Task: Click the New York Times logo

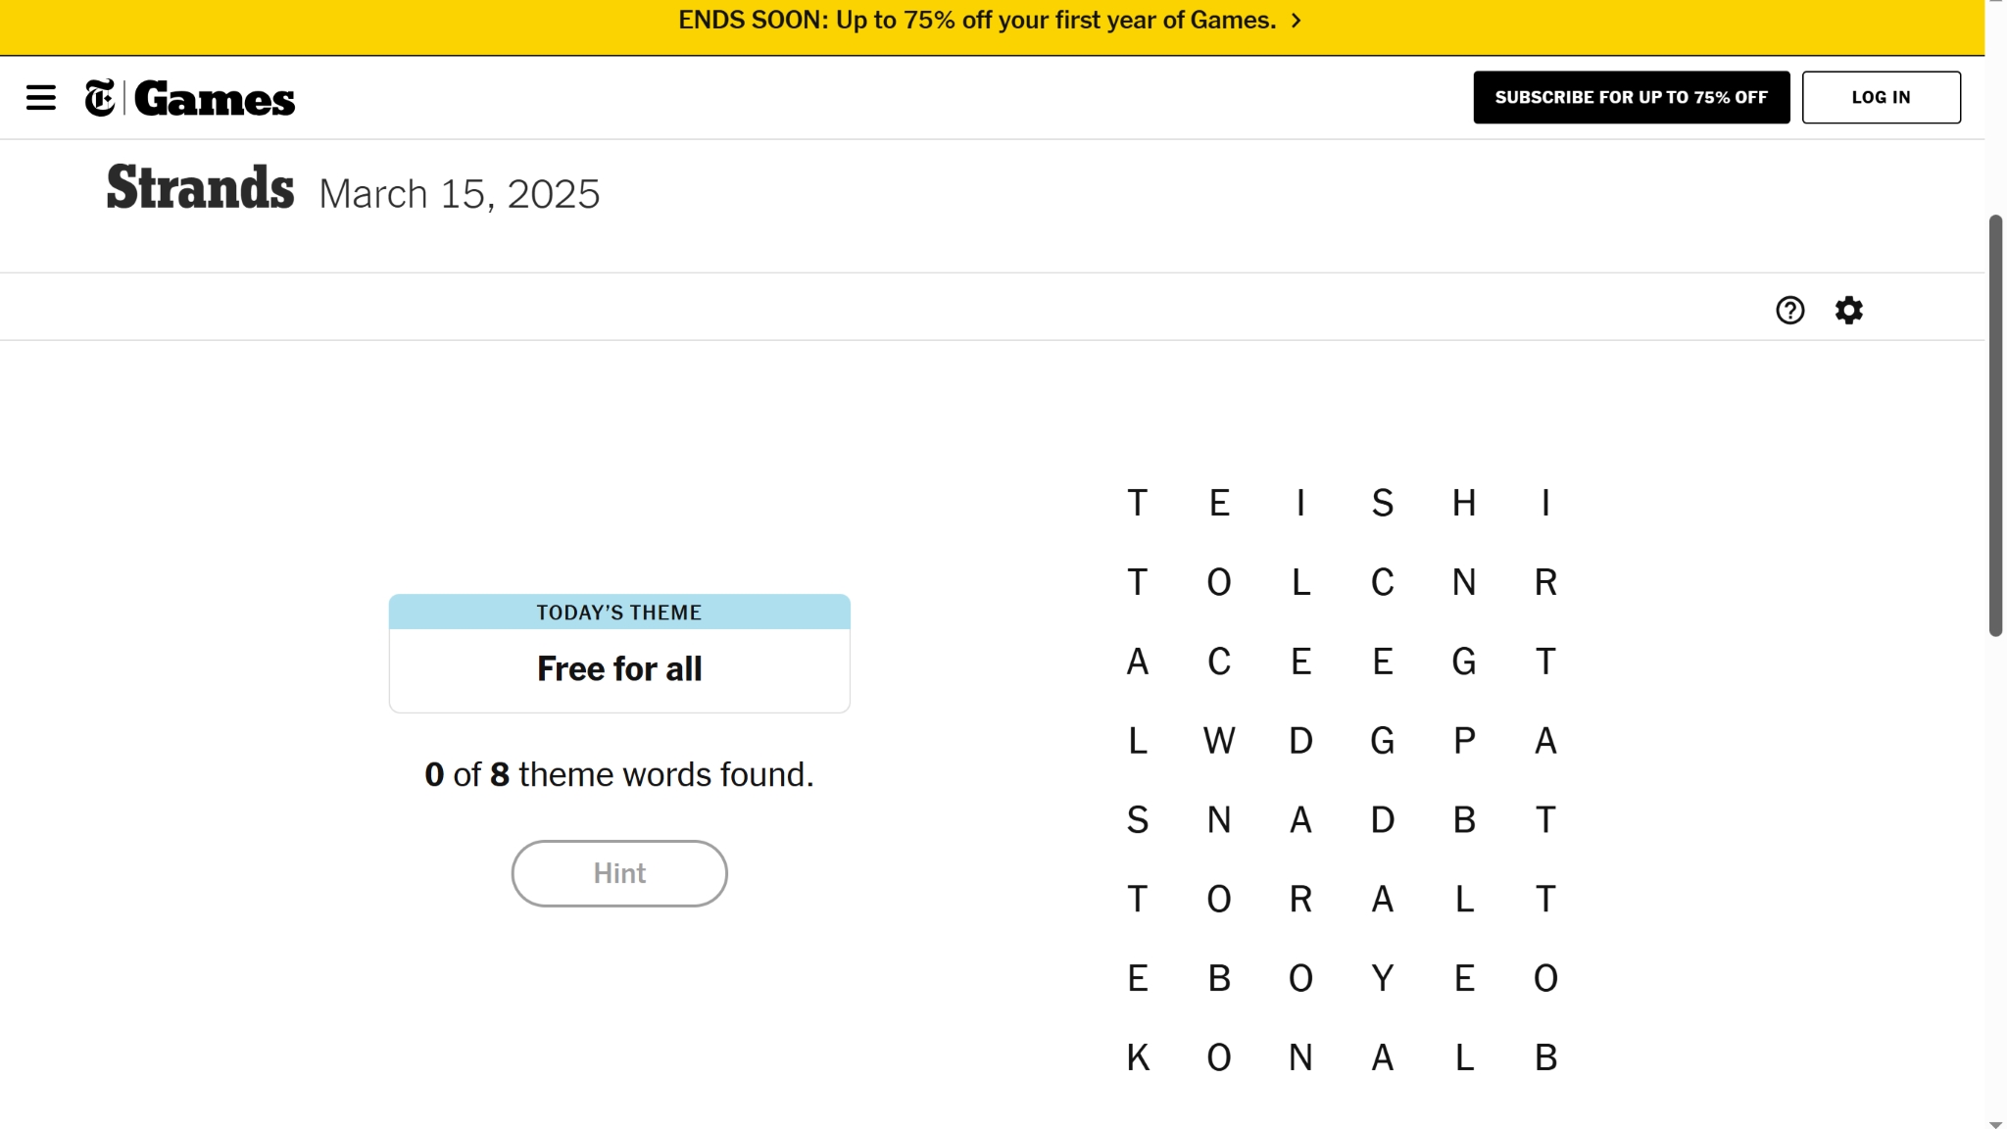Action: tap(100, 98)
